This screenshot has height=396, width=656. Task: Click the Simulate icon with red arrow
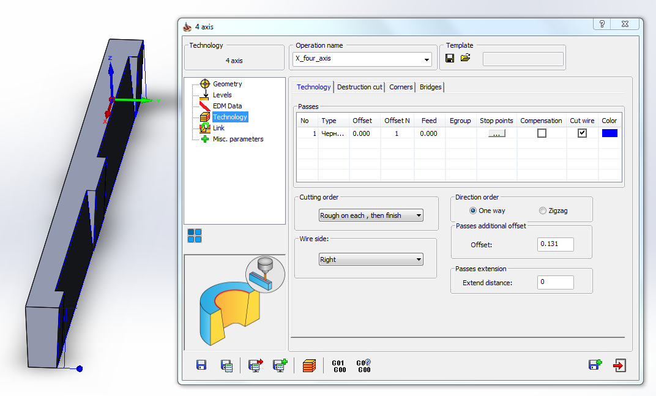point(255,365)
